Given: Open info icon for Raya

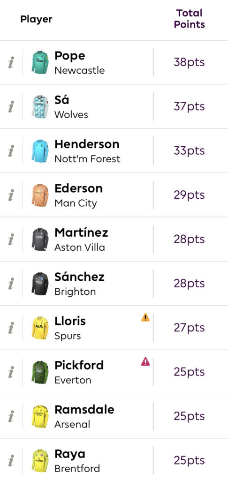Looking at the screenshot, I should 11,460.
